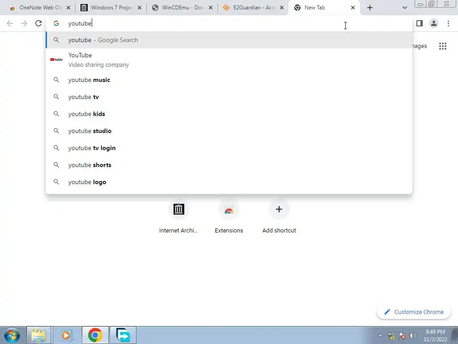Select the youtube studio suggestion
Viewport: 458px width, 344px height.
pos(229,131)
